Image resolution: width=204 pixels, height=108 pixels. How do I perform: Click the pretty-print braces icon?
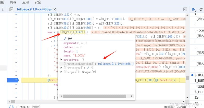[11, 107]
